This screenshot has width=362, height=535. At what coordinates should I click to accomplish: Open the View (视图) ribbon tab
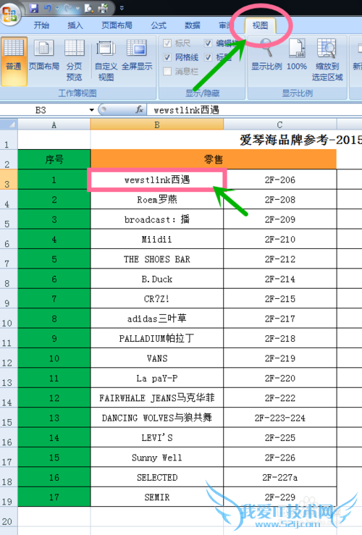pos(260,25)
